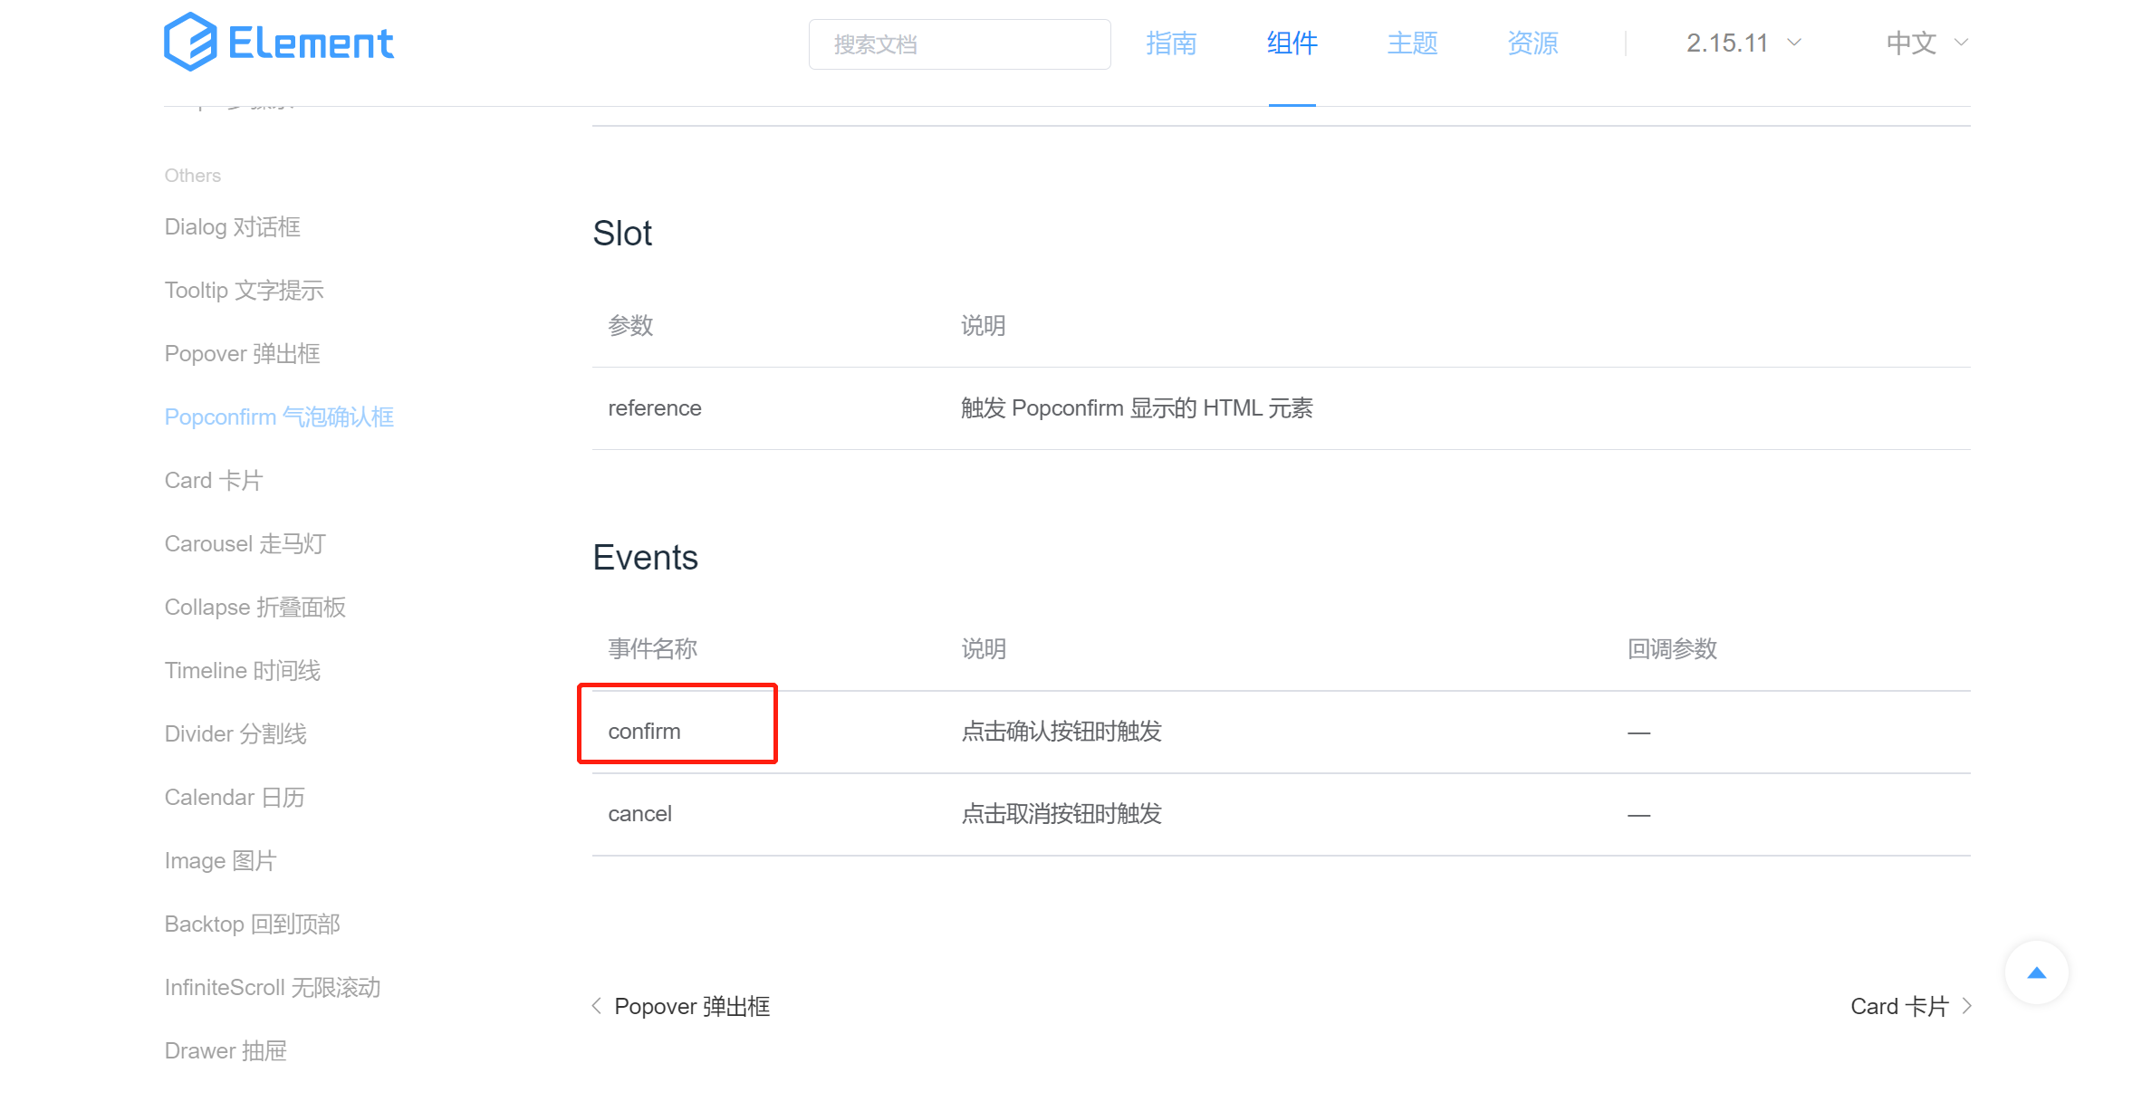Open the 主题 nav tab
This screenshot has height=1111, width=2142.
tap(1412, 43)
